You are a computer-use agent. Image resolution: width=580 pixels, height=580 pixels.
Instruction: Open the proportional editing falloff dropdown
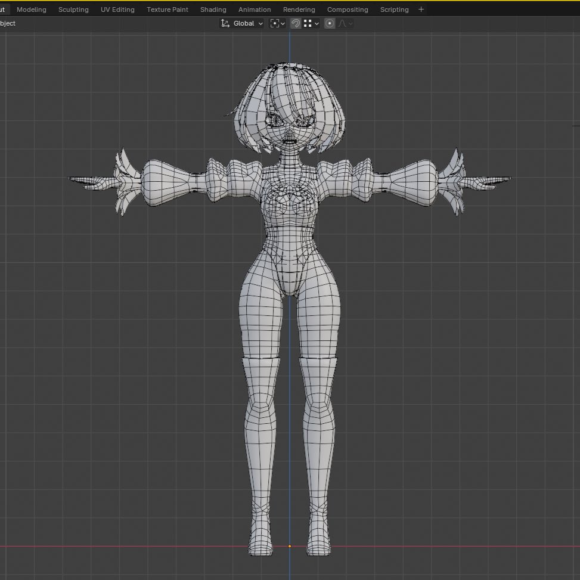pos(346,23)
